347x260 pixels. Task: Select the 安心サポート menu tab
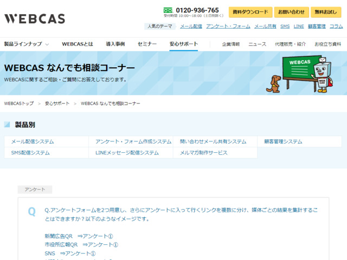pos(184,44)
